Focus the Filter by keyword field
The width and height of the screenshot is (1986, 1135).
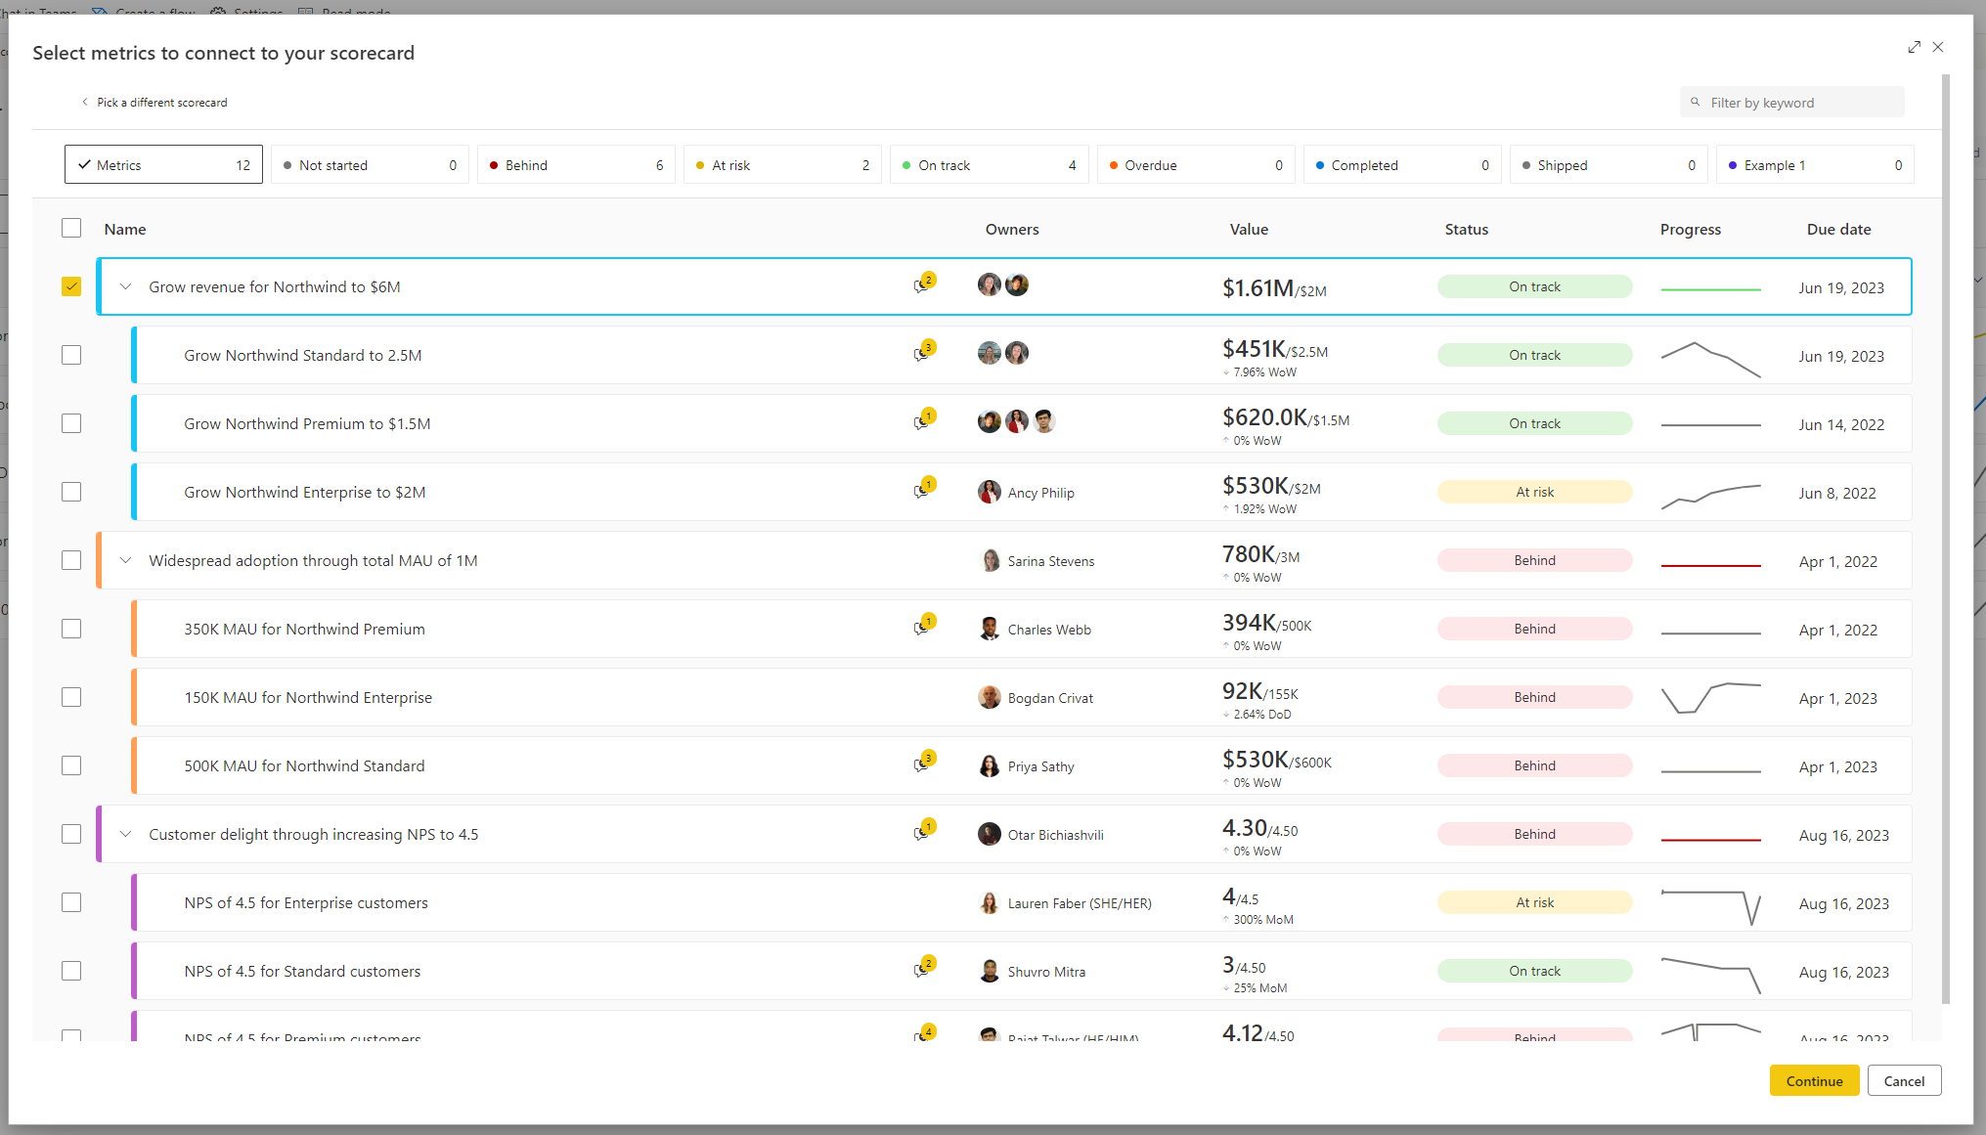1791,102
